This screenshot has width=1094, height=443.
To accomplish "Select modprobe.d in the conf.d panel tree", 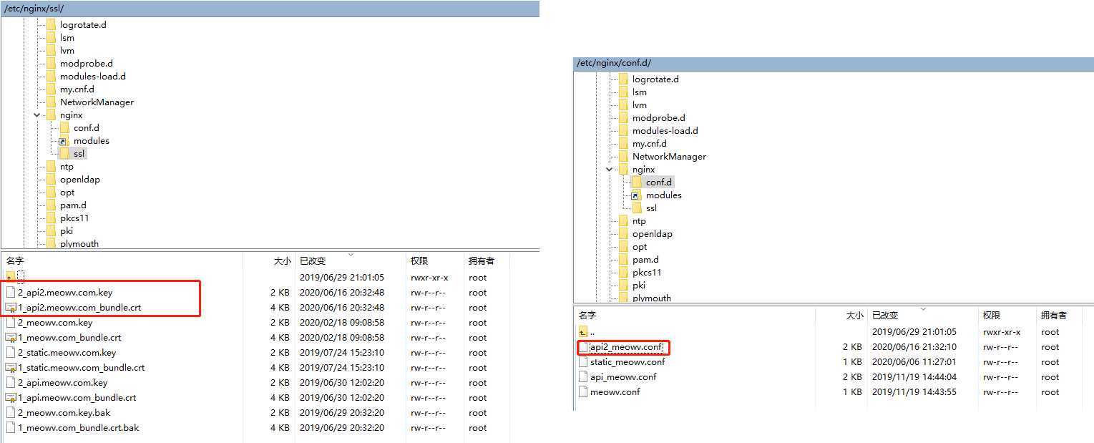I will tap(658, 118).
